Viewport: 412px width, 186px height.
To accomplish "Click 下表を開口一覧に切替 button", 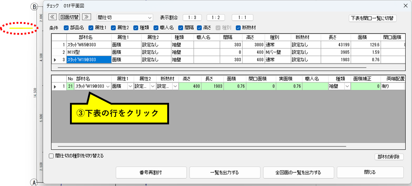I will point(373,18).
